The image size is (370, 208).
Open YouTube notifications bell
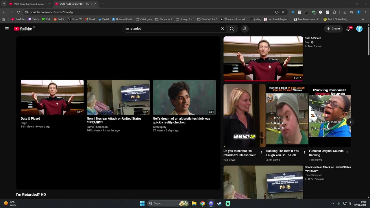click(x=349, y=29)
